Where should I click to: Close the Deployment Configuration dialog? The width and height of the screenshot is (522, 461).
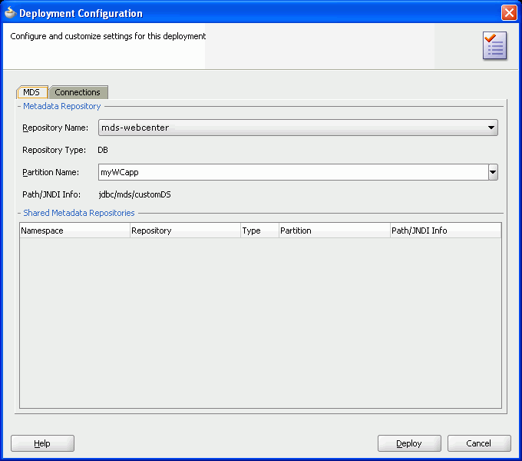(509, 13)
